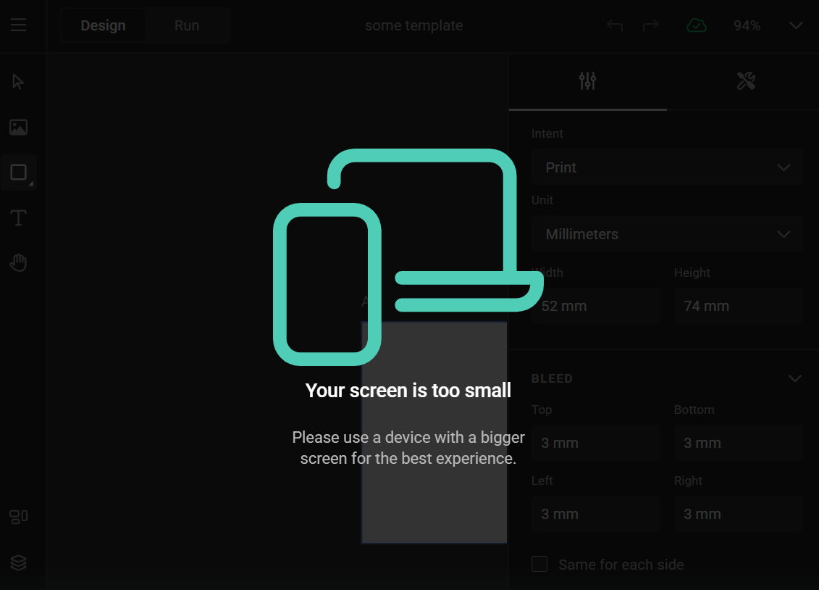Select the text tool
The width and height of the screenshot is (819, 590).
coord(18,217)
